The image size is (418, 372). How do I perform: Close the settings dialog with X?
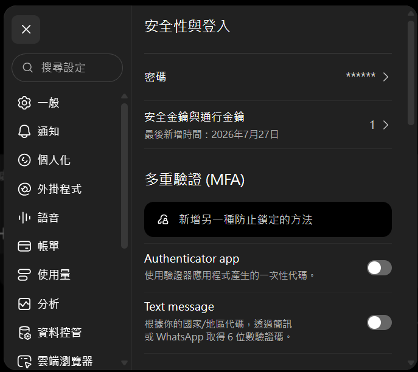point(26,29)
